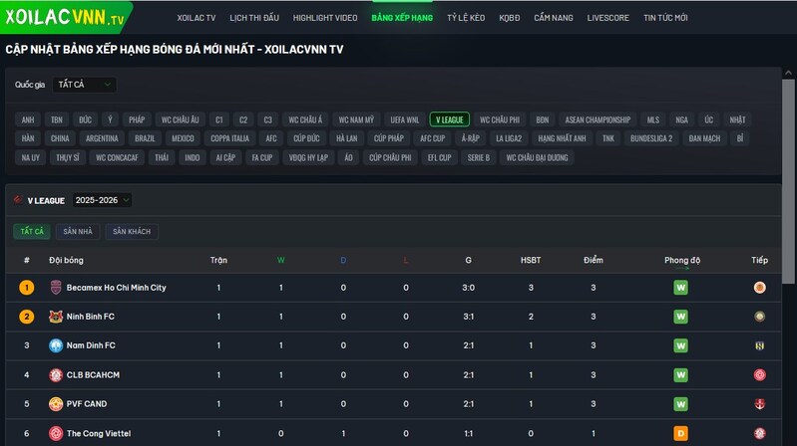797x446 pixels.
Task: Click next opponent icon in first row
Action: pos(759,288)
